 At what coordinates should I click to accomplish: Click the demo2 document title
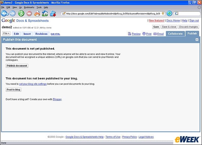point(7,27)
